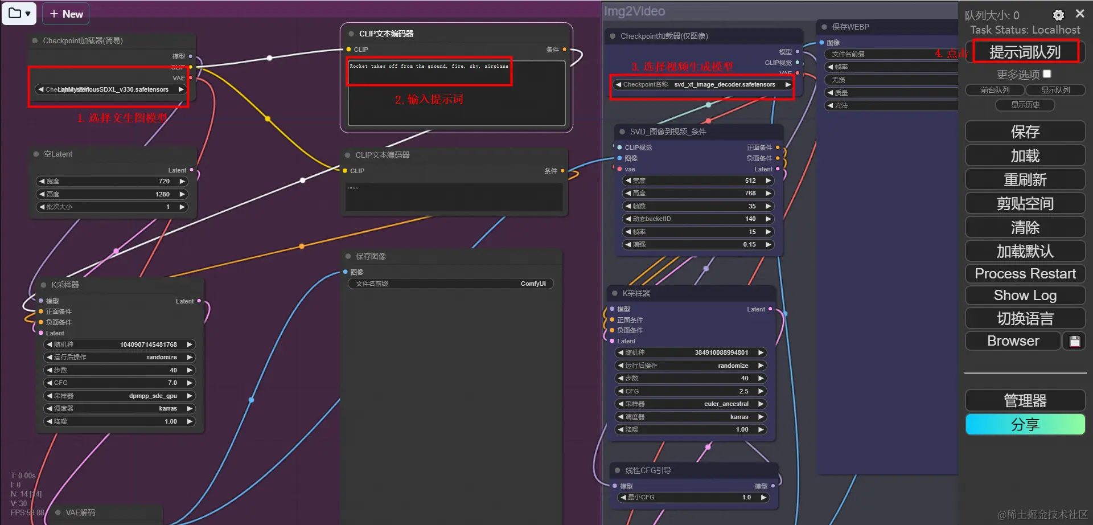
Task: Click Img2Video group title
Action: (x=634, y=11)
